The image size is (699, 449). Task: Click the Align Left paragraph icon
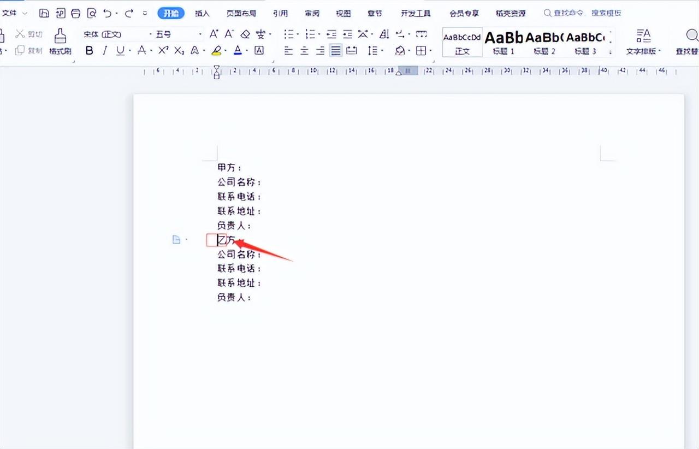pyautogui.click(x=289, y=51)
